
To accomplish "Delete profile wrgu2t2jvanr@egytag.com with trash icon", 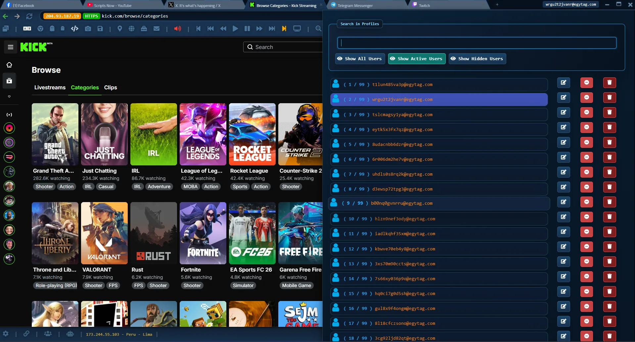I will click(610, 97).
